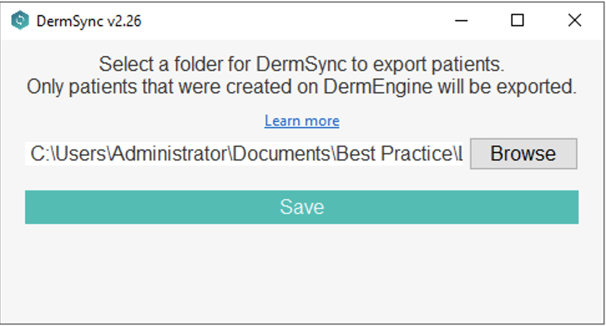Click 'Best Practice' in the folder path
The height and width of the screenshot is (326, 606).
(393, 154)
